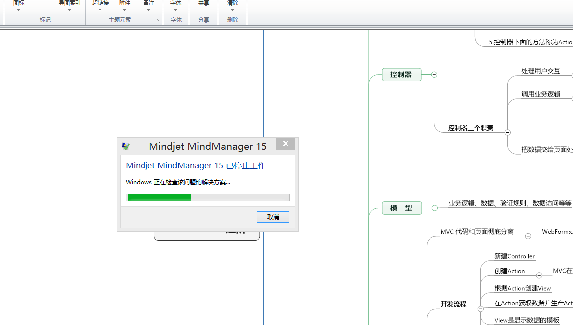Select 业务逻辑、数据、验证规则 subtopic text
This screenshot has width=573, height=325.
pyautogui.click(x=510, y=203)
